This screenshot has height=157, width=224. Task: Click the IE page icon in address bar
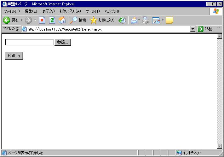pyautogui.click(x=24, y=29)
